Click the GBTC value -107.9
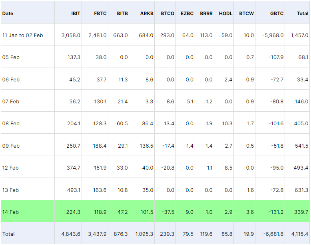Viewport: 311px width, 245px height. tap(276, 57)
